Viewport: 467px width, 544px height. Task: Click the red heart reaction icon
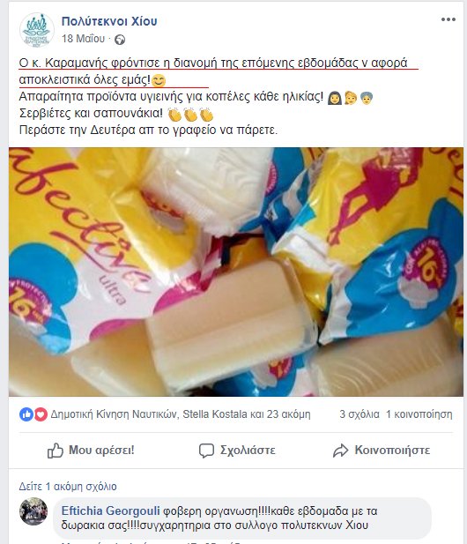point(41,414)
